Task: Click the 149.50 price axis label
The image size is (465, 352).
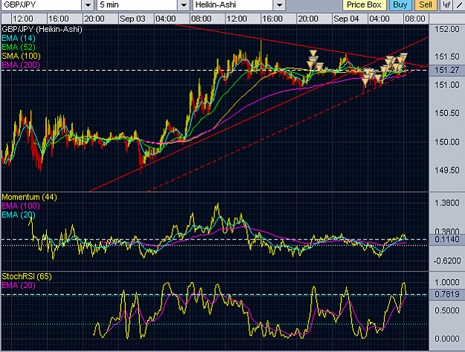Action: pos(447,170)
